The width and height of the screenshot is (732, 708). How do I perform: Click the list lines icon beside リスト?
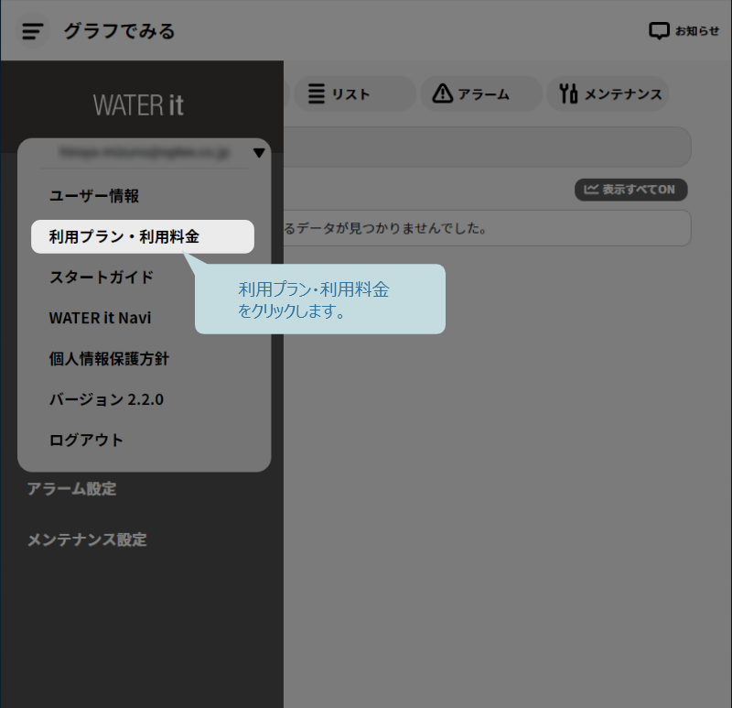tap(316, 94)
